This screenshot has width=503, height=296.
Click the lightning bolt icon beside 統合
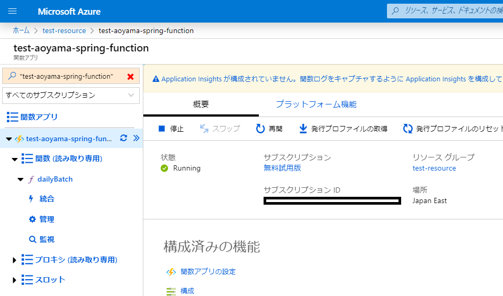click(31, 199)
